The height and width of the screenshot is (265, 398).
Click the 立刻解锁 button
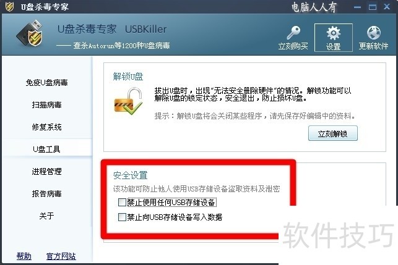(x=333, y=133)
